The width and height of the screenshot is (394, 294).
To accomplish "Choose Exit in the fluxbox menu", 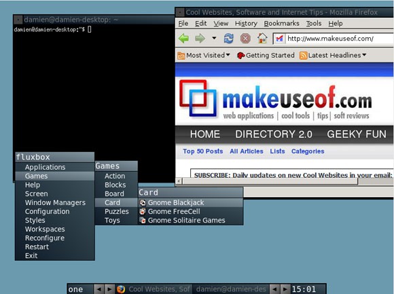I will [x=54, y=255].
